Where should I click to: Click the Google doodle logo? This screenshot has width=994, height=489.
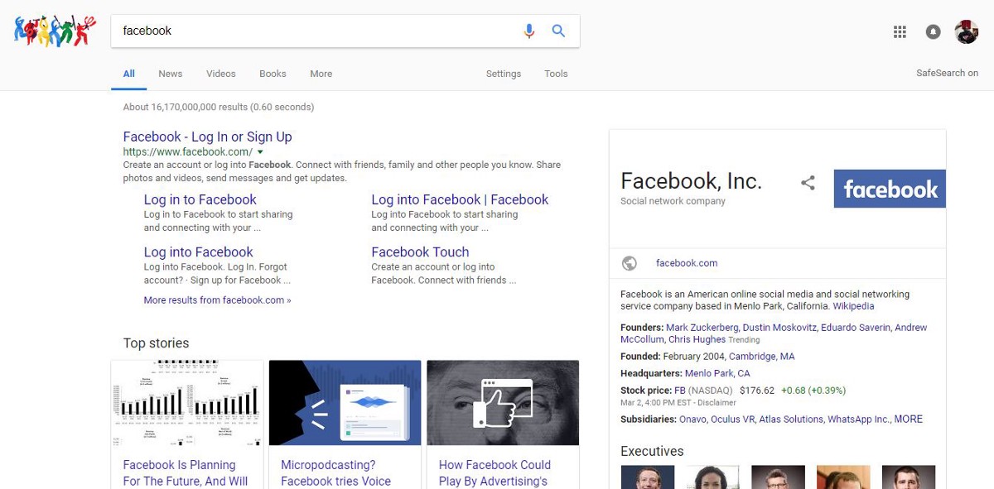(x=55, y=31)
